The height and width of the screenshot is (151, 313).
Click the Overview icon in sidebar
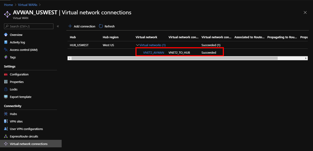point(6,35)
